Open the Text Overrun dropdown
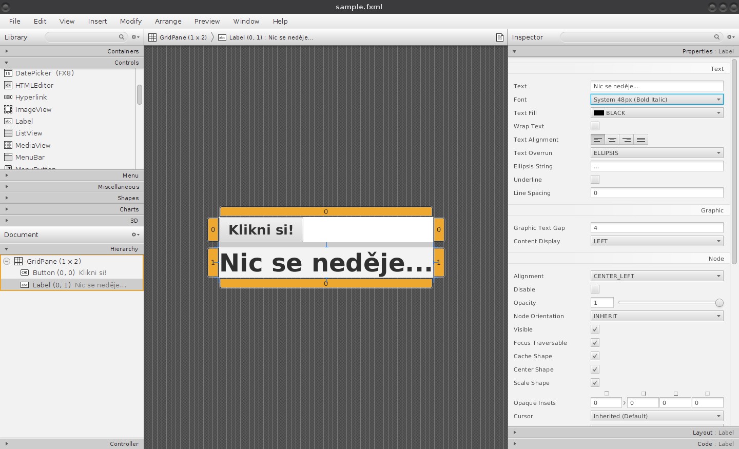The image size is (739, 449). coord(657,152)
